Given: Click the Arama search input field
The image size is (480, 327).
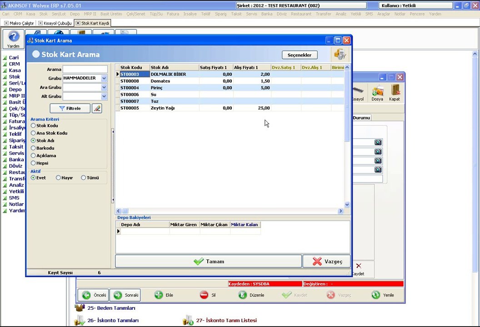Looking at the screenshot, I should (85, 69).
